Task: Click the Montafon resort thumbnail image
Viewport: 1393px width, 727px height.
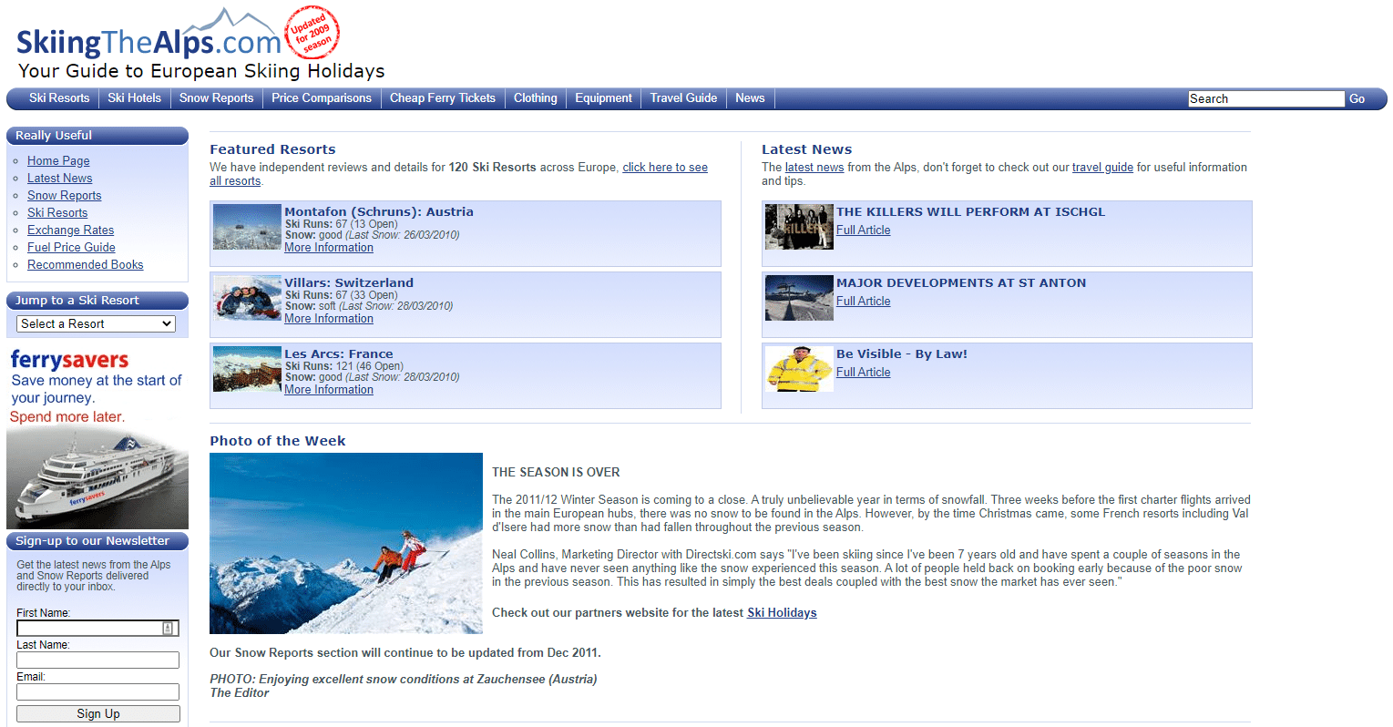Action: pos(247,227)
